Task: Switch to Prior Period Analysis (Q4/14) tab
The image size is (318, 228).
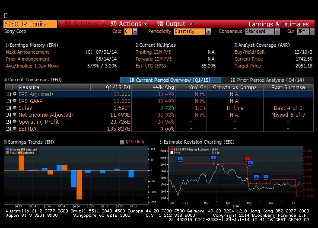Action: point(267,80)
